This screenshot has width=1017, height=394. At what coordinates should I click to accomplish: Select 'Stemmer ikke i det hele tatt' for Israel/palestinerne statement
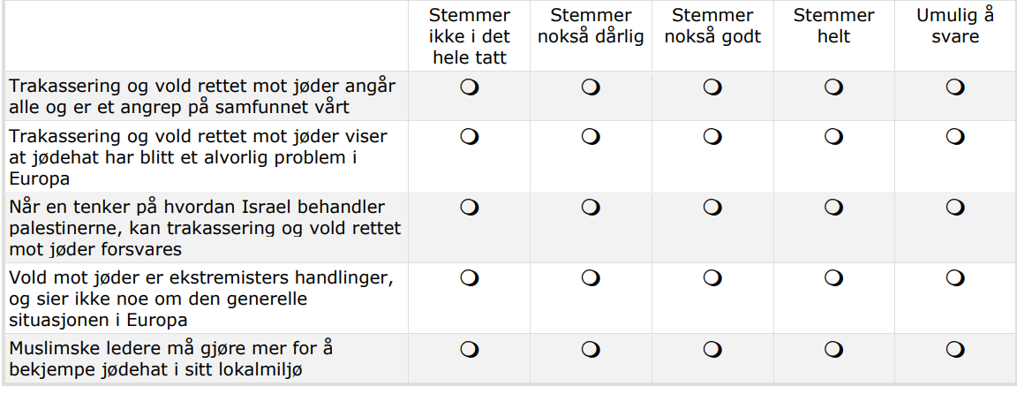click(470, 208)
